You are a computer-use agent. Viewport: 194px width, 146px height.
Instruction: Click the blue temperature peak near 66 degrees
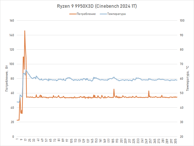(26, 70)
